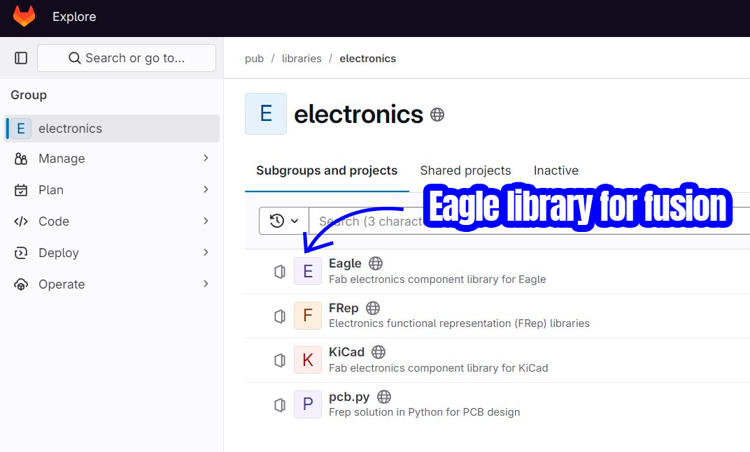Click the Manage users icon
The width and height of the screenshot is (750, 452).
(21, 159)
